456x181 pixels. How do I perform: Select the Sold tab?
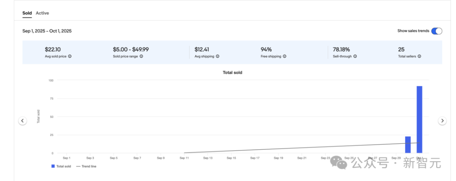click(x=27, y=13)
